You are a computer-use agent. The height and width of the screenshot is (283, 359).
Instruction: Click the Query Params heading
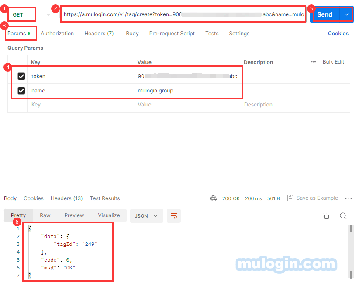click(25, 48)
